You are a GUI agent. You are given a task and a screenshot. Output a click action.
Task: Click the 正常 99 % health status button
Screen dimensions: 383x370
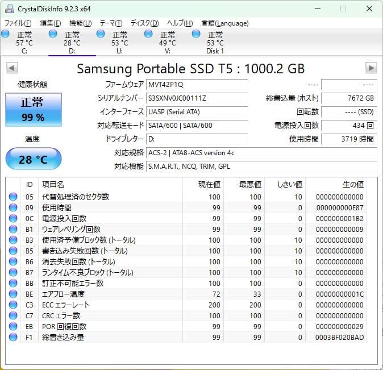click(x=34, y=110)
